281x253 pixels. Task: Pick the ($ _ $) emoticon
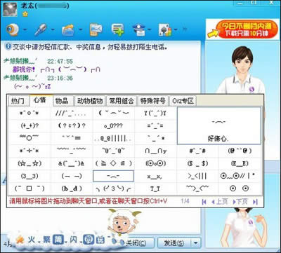coord(197,163)
